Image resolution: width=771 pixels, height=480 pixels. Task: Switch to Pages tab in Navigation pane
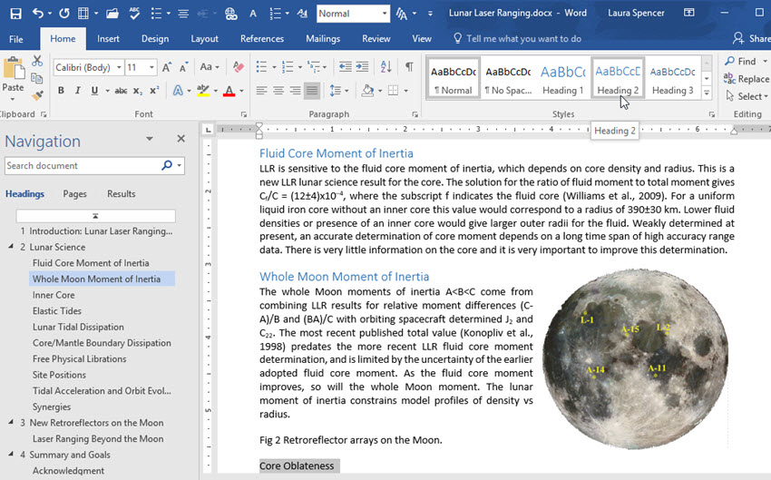(x=75, y=193)
